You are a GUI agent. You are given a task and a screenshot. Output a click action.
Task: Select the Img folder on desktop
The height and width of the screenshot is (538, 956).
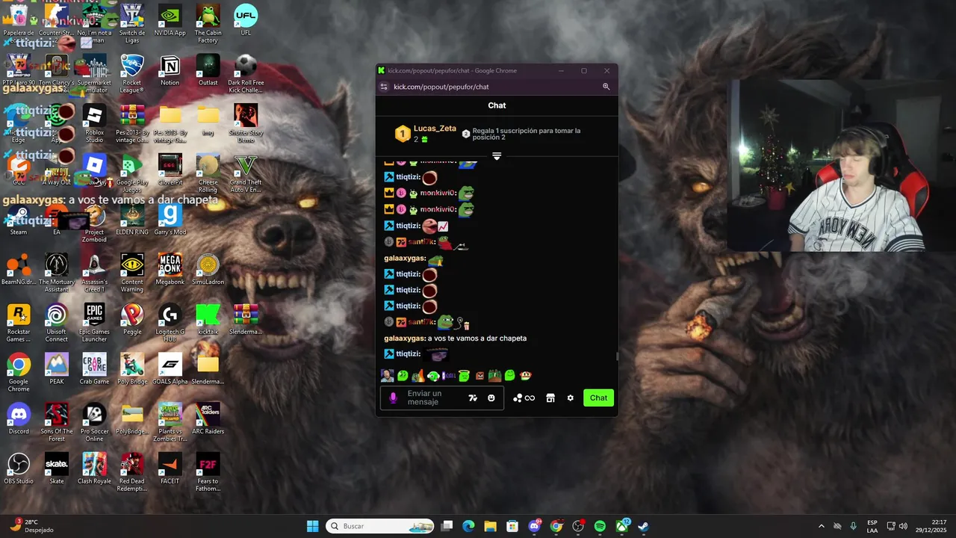point(208,120)
